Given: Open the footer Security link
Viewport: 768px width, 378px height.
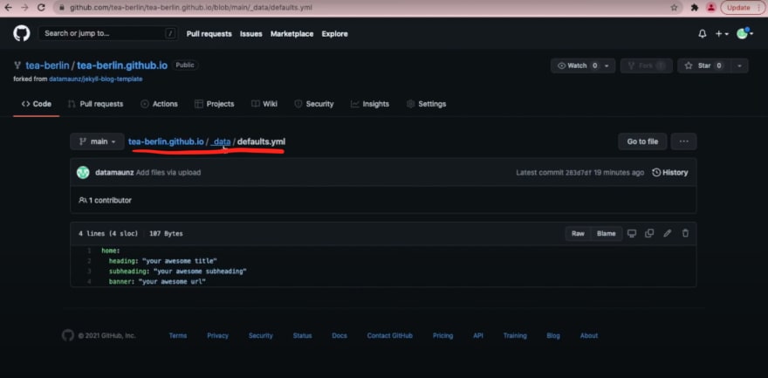Looking at the screenshot, I should pos(261,336).
